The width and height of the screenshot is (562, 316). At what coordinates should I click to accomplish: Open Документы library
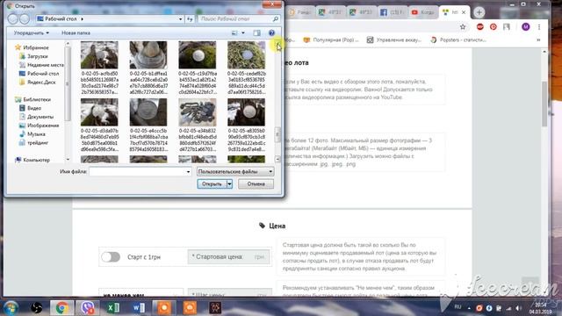click(40, 117)
